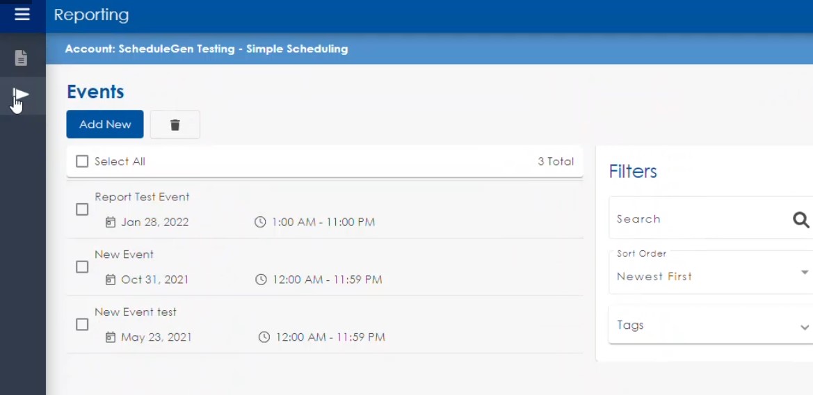Open the Report Test Event entry
The image size is (813, 395).
(x=142, y=197)
